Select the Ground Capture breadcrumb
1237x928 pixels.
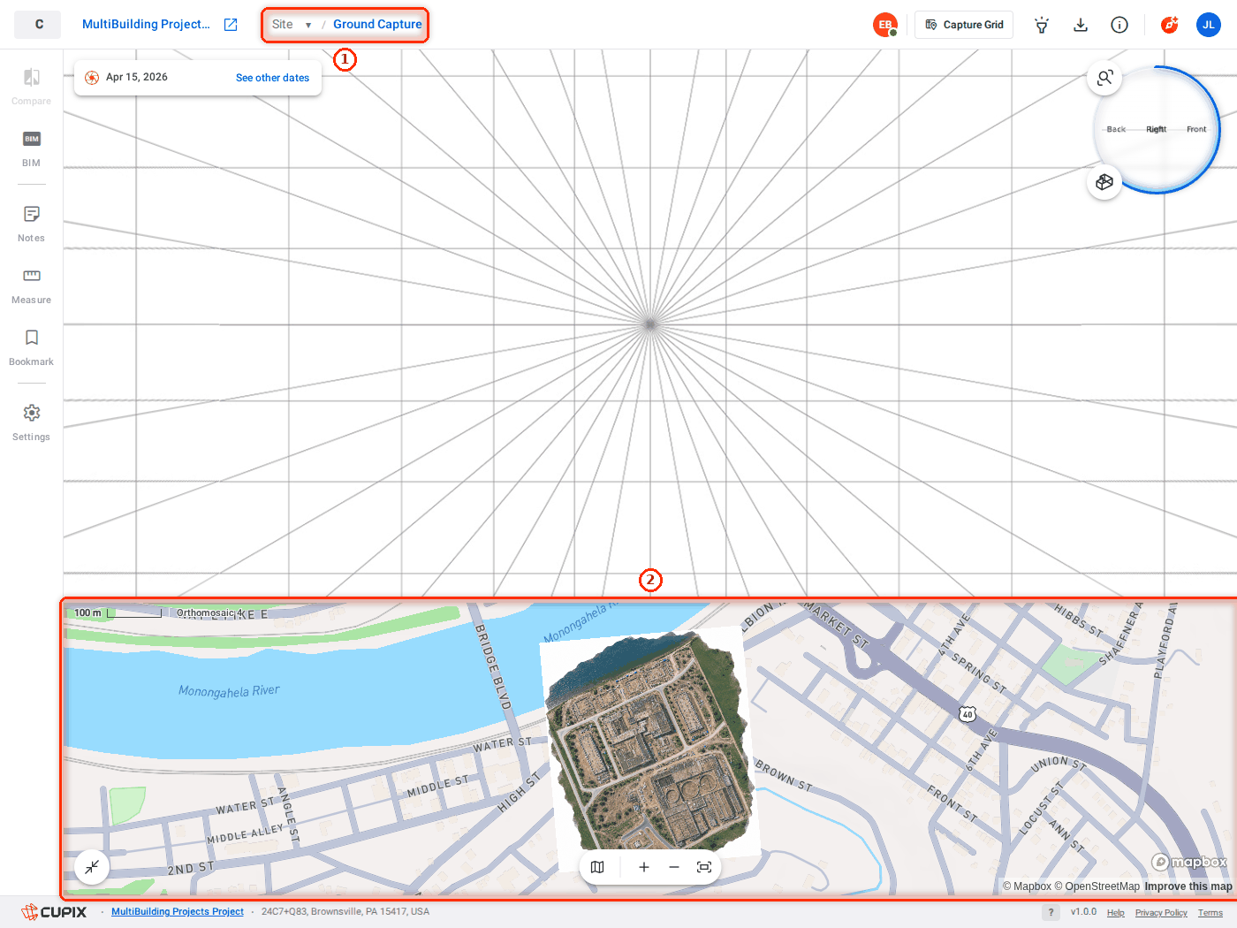(377, 25)
